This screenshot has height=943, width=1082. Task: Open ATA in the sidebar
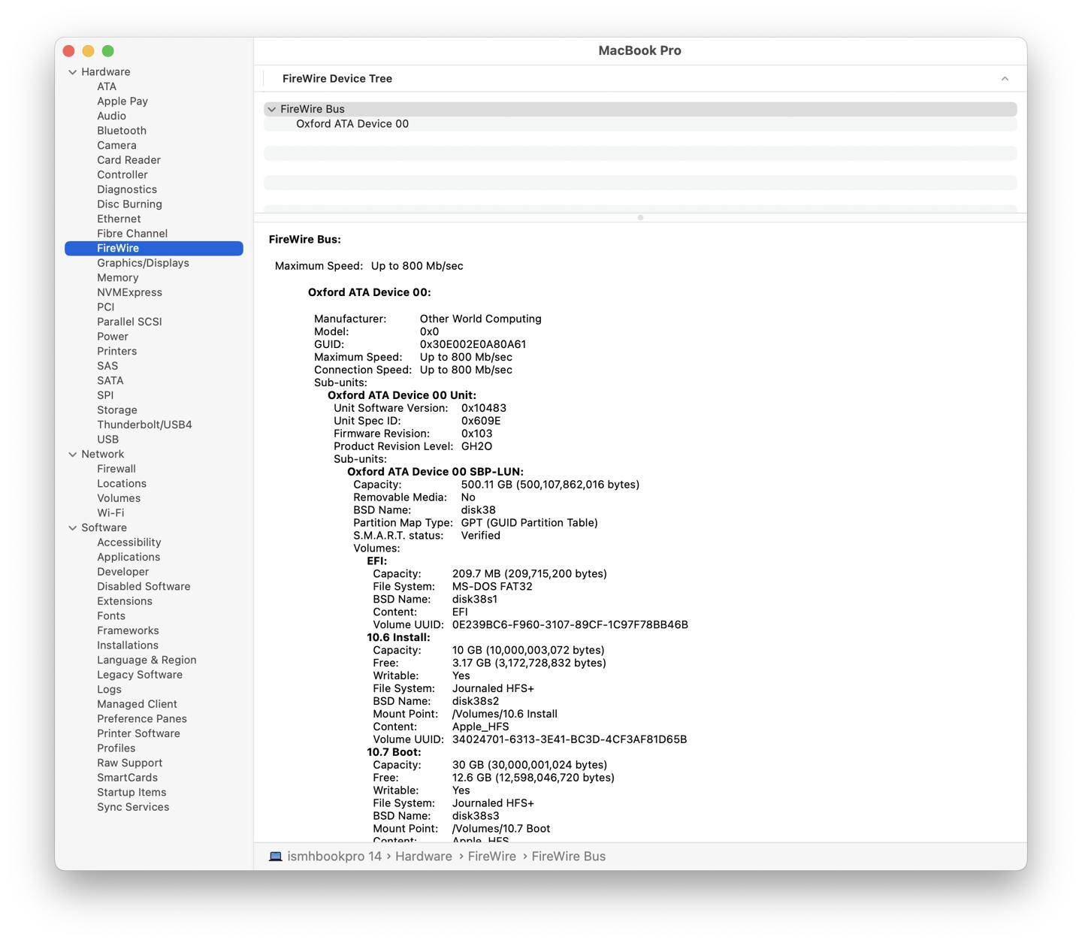pos(107,86)
